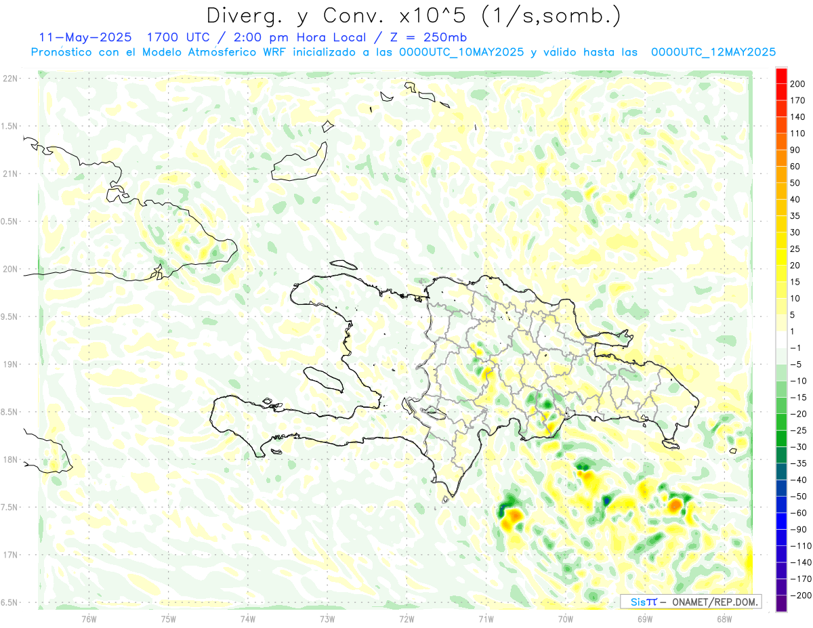Click the '70W' longitude label
813x628 pixels.
coord(565,619)
